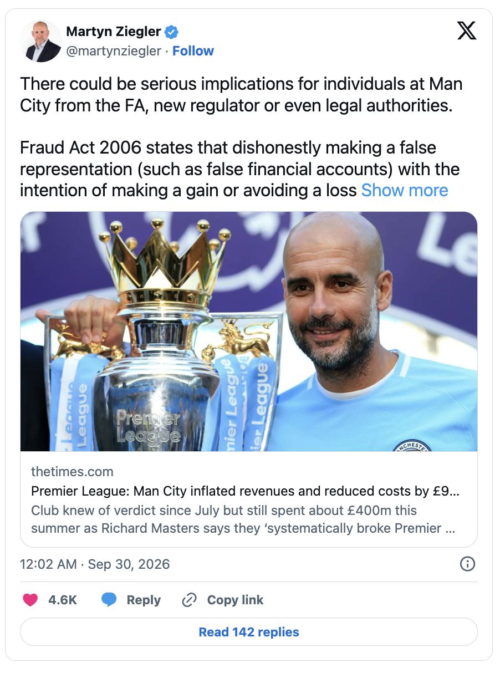Open the 12:02 AM Sep 30, 2026 timestamp
Image resolution: width=500 pixels, height=673 pixels.
pyautogui.click(x=95, y=564)
